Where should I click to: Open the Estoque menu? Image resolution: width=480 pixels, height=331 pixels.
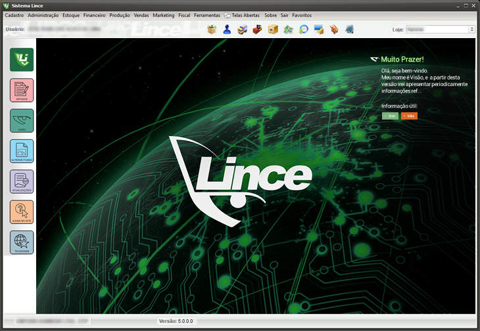[71, 15]
